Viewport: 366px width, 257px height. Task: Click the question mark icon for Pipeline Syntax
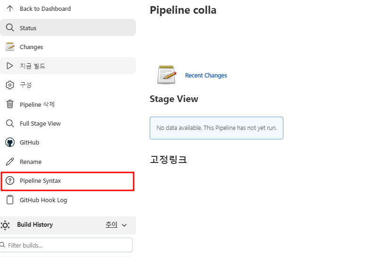10,180
